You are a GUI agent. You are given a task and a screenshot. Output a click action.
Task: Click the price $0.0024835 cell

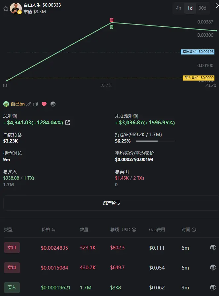point(55,248)
